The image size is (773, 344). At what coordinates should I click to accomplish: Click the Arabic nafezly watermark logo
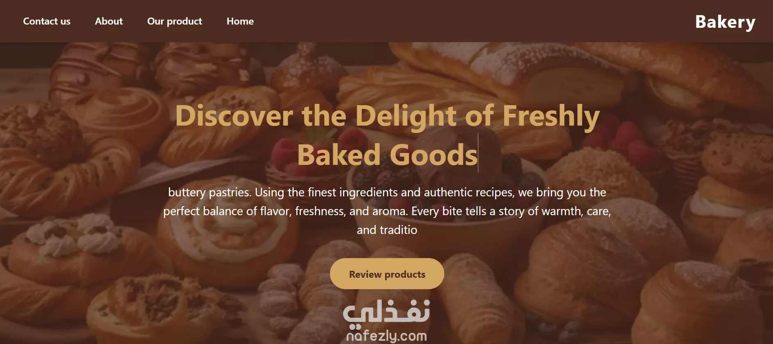coord(386,314)
